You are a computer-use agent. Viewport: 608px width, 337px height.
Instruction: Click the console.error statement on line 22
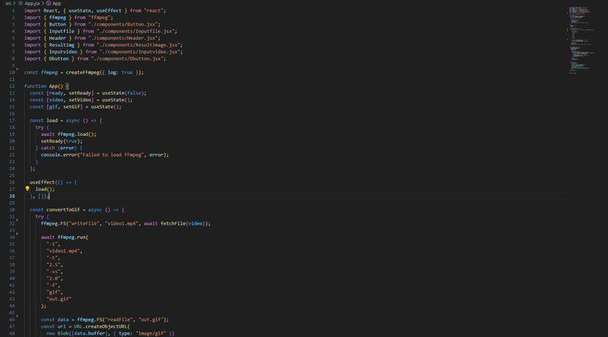pos(61,155)
